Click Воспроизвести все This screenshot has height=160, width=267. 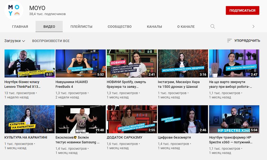pos(51,41)
